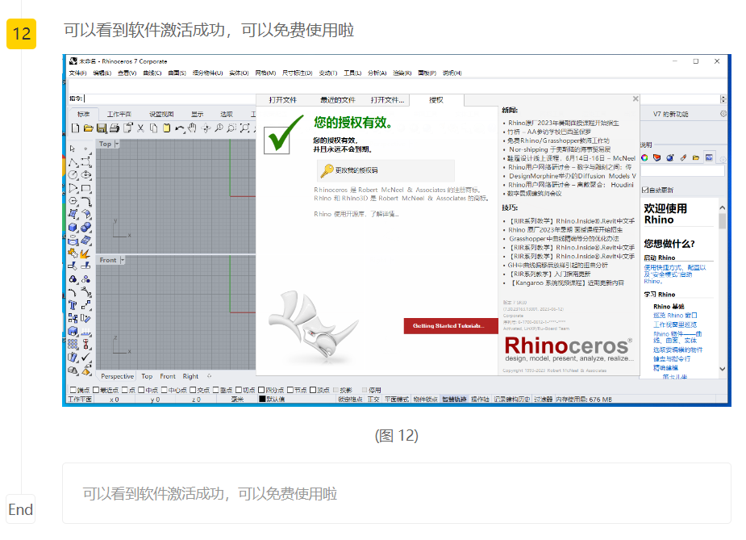Click the black 默认值 layer color swatch

pos(262,399)
